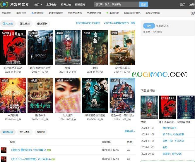The height and width of the screenshot is (162, 195).
Task: Click the 预告片世界 play logo icon
Action: [x=4, y=4]
